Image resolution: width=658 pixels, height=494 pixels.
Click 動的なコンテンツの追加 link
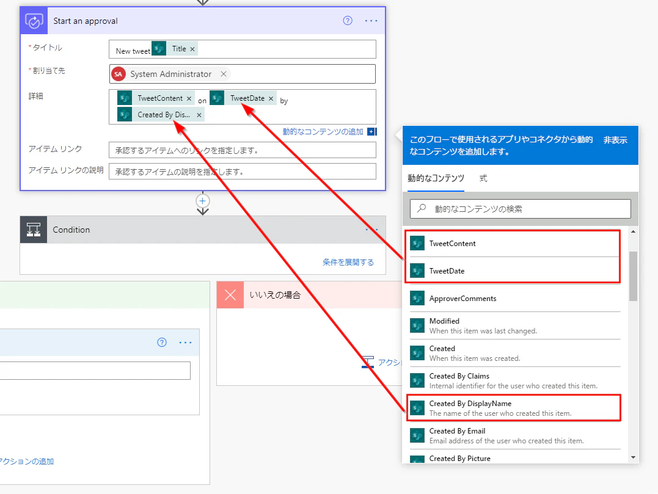tap(323, 132)
